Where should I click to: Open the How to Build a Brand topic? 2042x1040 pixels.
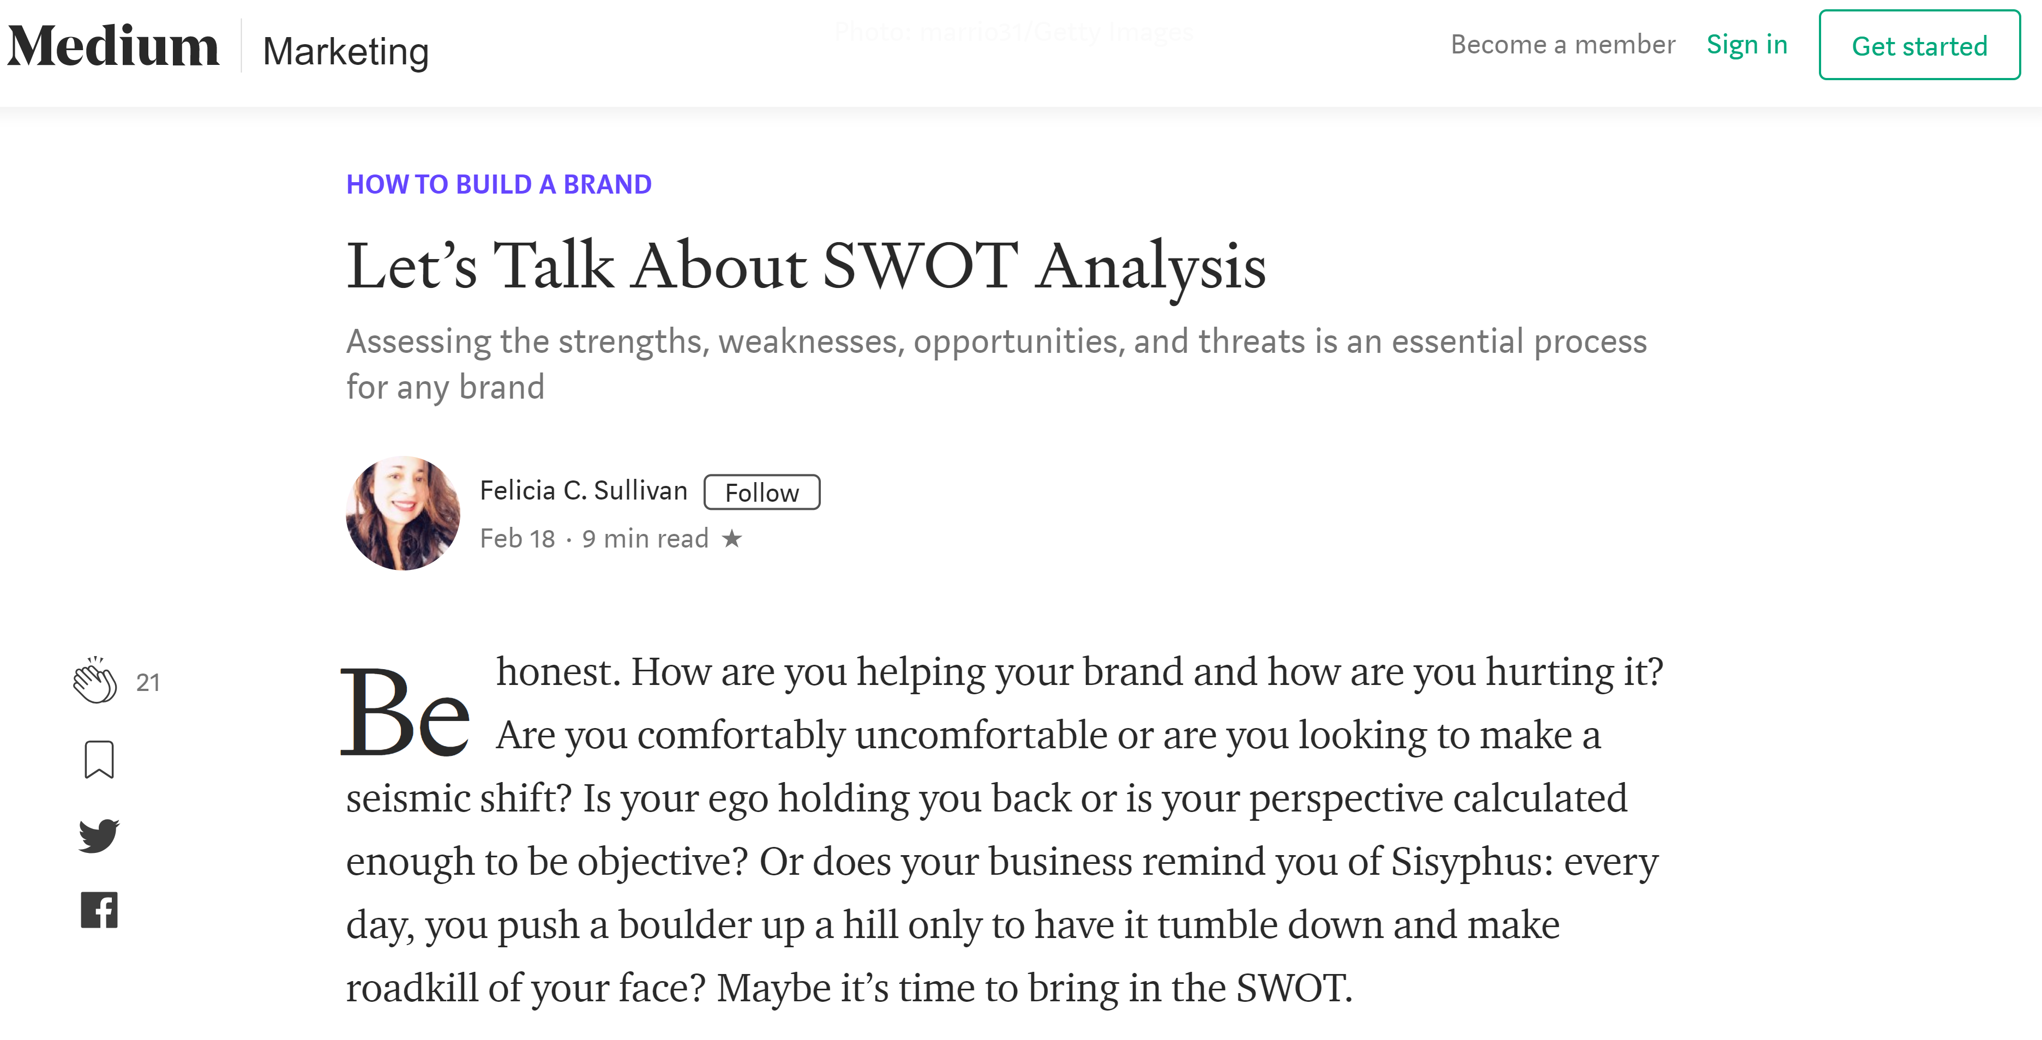pyautogui.click(x=498, y=184)
